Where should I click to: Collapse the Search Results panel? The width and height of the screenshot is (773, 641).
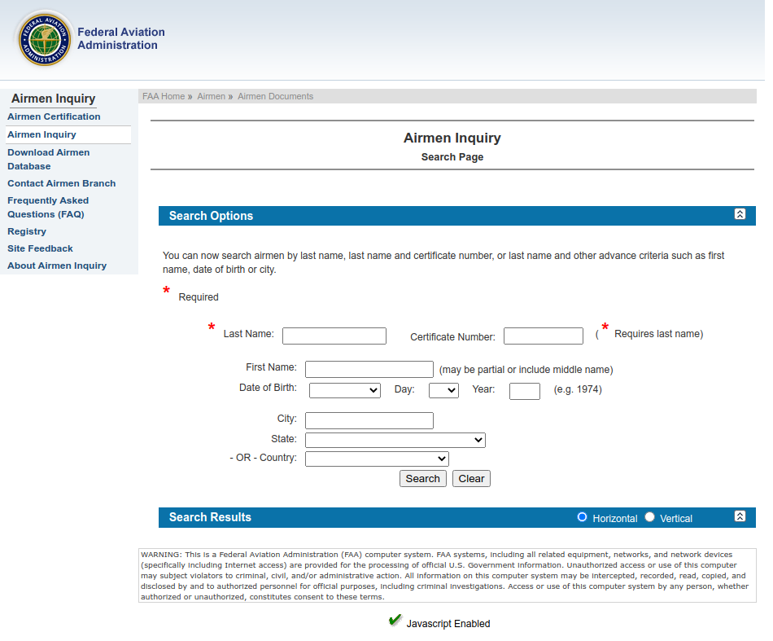pos(739,516)
